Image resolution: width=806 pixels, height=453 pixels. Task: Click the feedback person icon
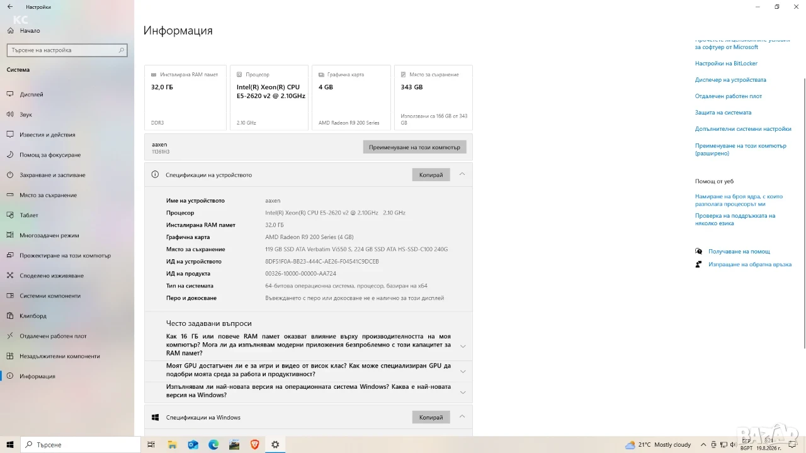(698, 264)
